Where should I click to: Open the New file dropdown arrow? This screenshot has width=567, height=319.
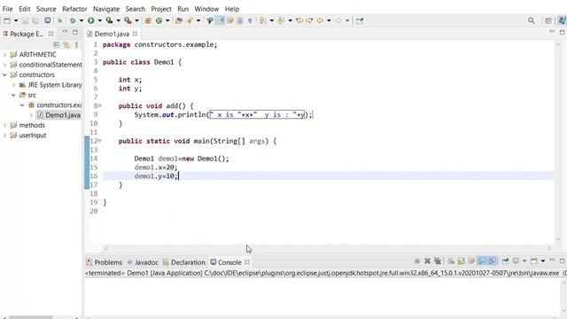(16, 20)
